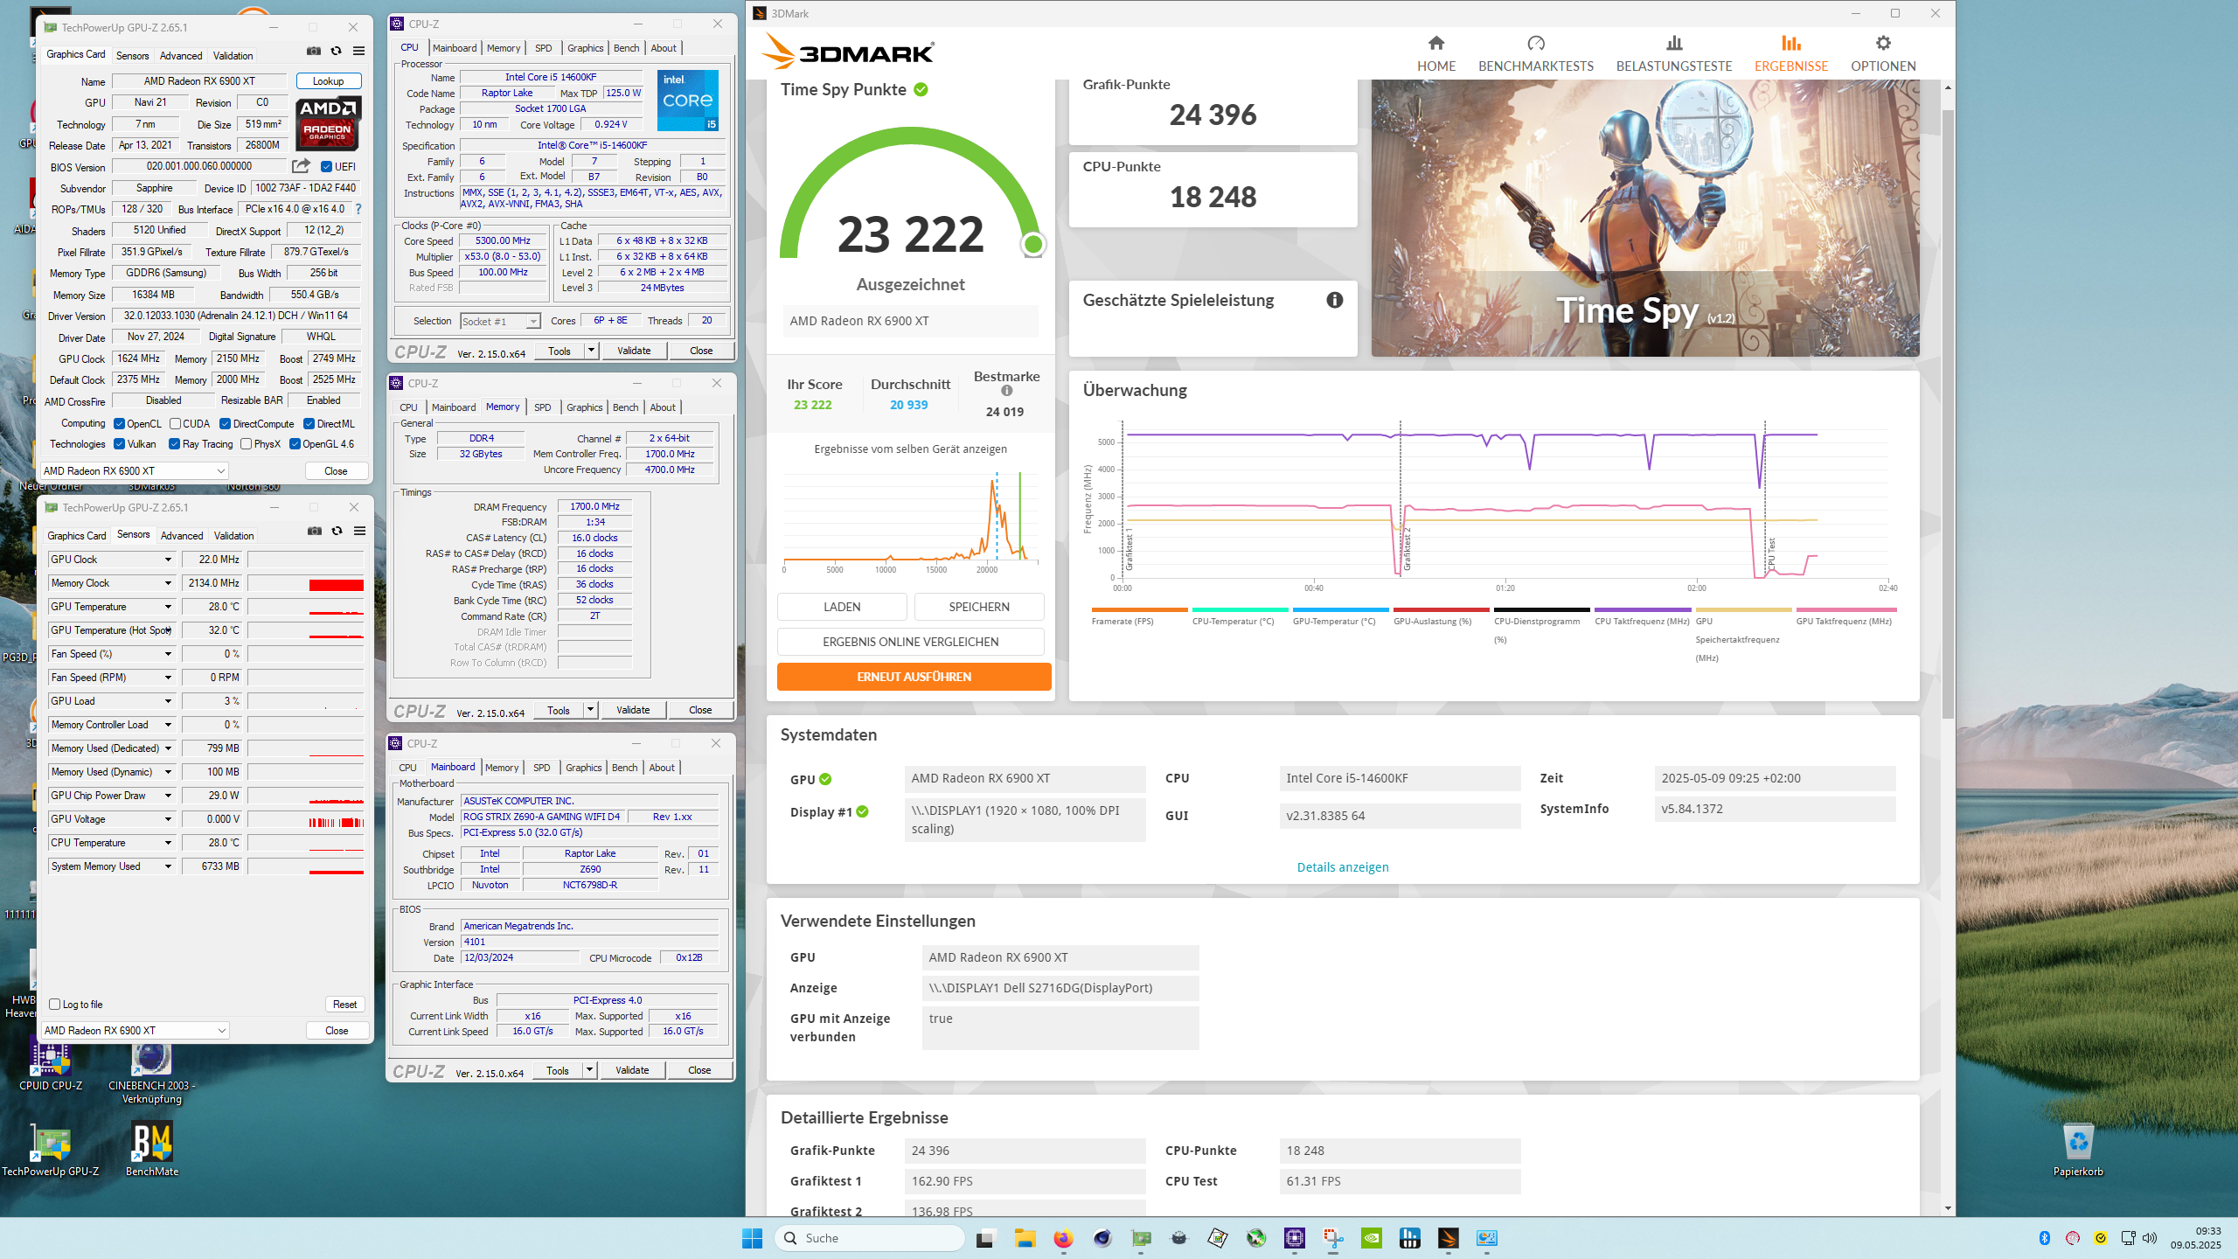Open Fan Speed (RPM) sensor dropdown
This screenshot has height=1259, width=2238.
168,678
